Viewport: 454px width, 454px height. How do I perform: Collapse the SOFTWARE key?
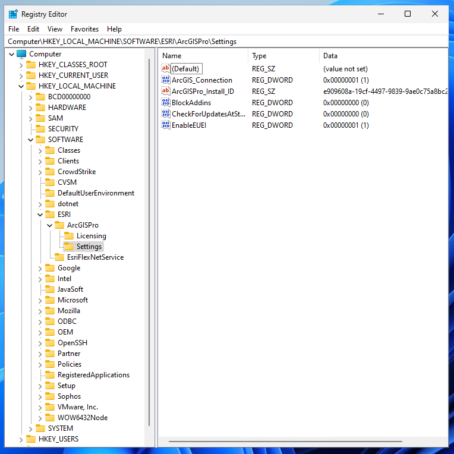coord(31,140)
